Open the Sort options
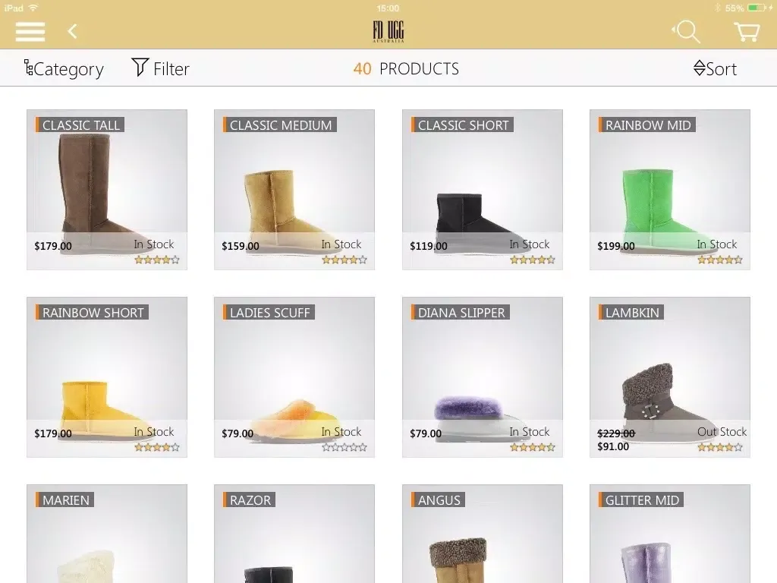777x583 pixels. [715, 69]
